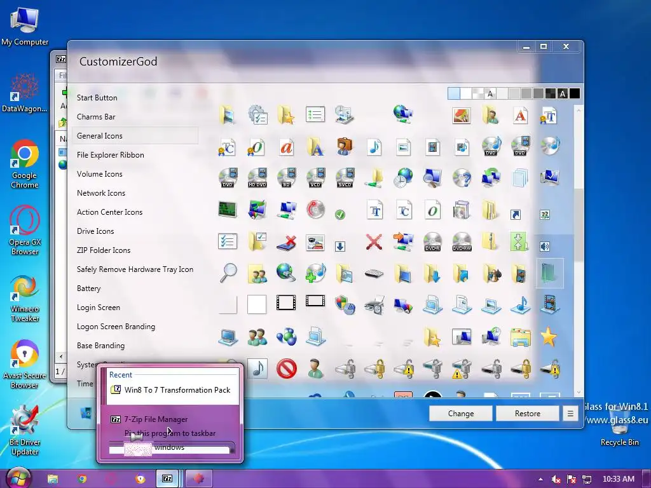Select the DVD-RW disc icon
651x488 pixels.
click(462, 241)
